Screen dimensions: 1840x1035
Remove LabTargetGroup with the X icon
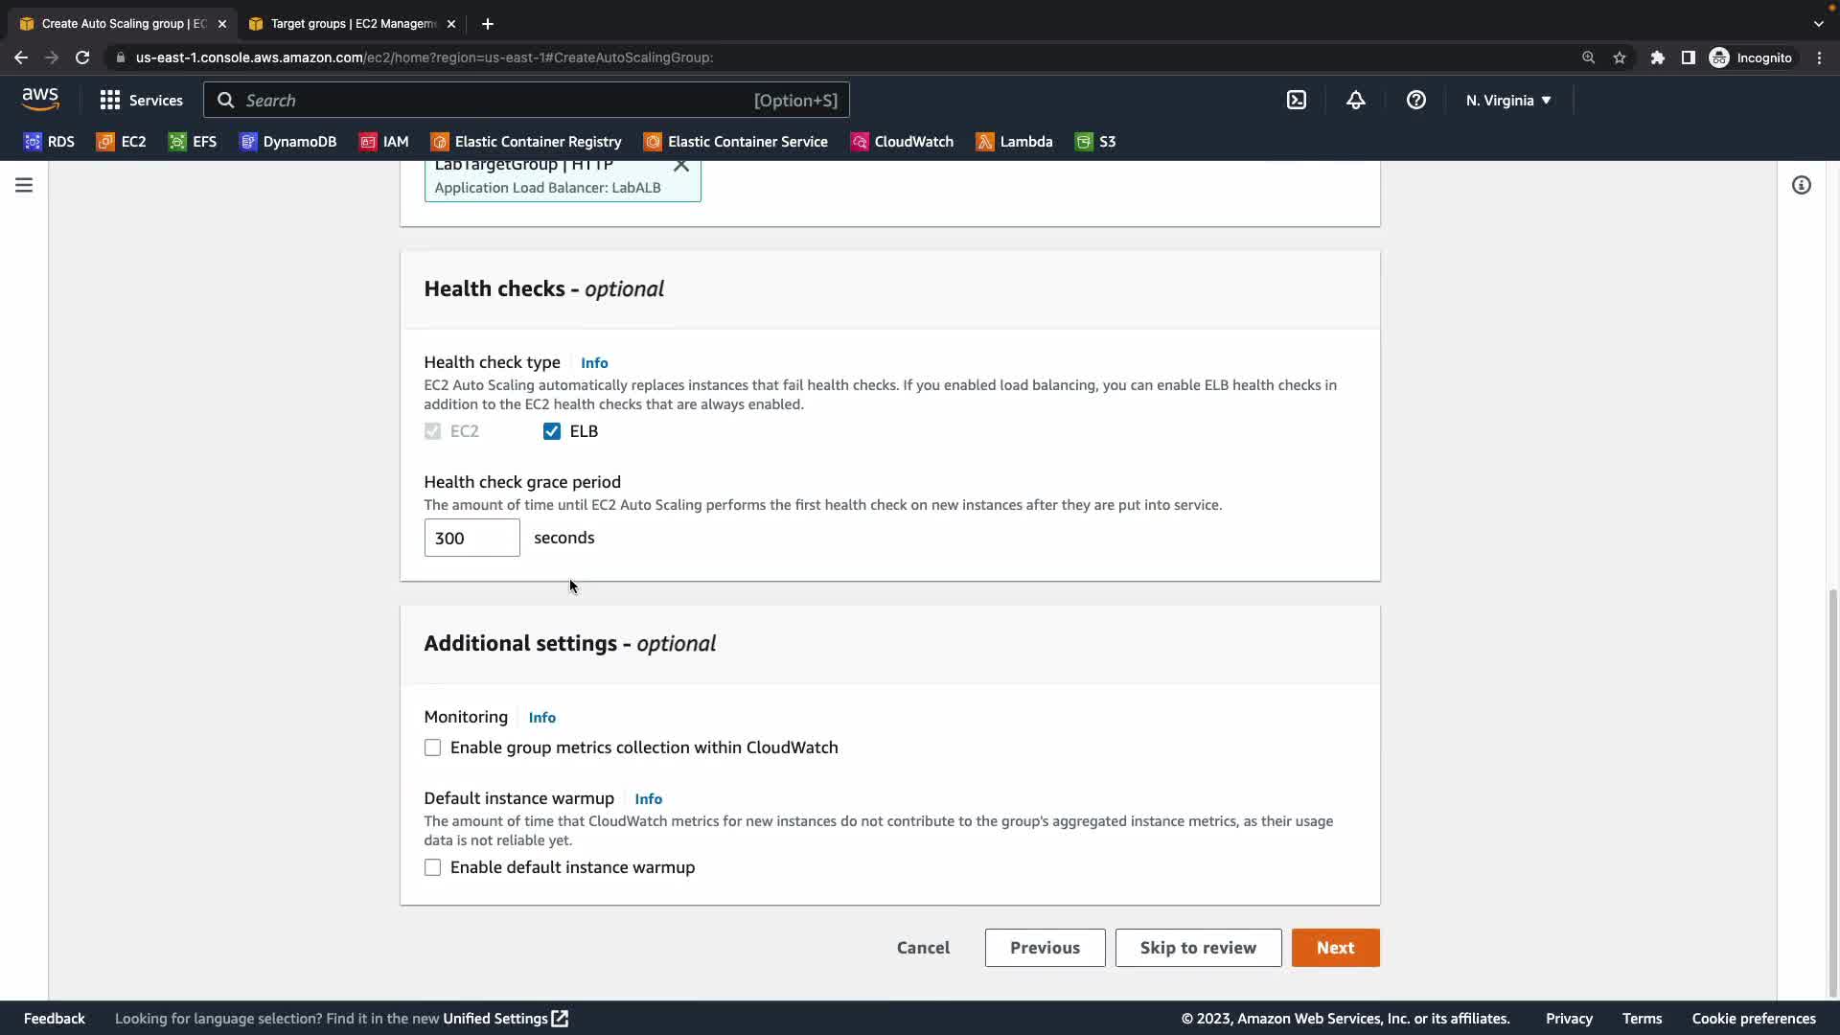pos(680,166)
